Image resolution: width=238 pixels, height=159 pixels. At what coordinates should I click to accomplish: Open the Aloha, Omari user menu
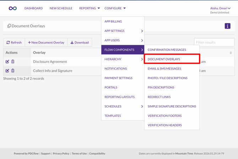click(x=220, y=8)
